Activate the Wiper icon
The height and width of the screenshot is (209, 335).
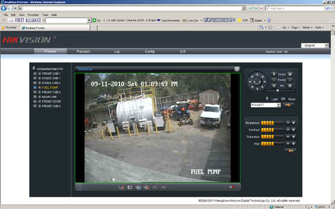click(x=283, y=99)
